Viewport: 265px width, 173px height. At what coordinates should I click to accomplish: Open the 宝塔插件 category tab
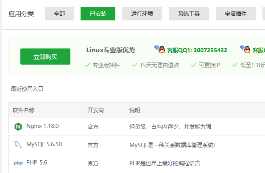[236, 14]
